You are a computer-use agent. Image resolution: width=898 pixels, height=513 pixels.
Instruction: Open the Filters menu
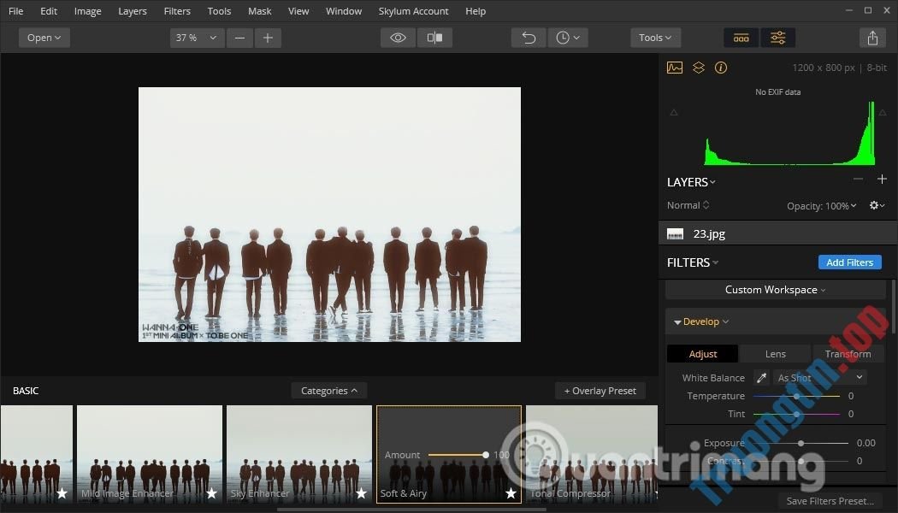(177, 11)
